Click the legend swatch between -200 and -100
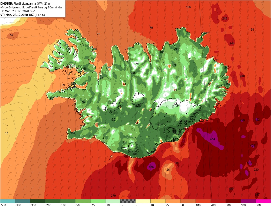This screenshot has width=271, height=207. 53,201
